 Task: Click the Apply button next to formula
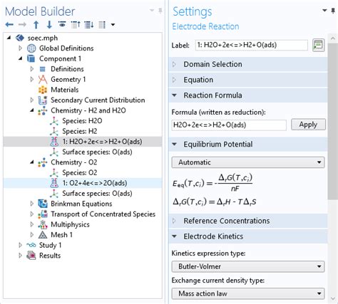pos(308,125)
